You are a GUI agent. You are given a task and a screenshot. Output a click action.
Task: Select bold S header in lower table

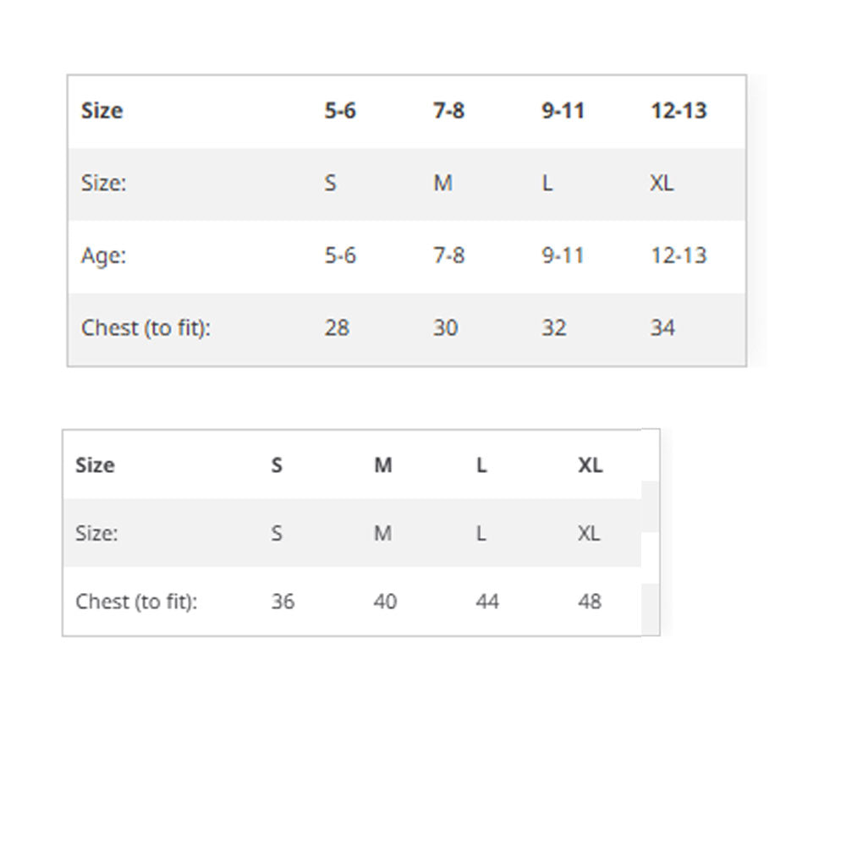(277, 465)
